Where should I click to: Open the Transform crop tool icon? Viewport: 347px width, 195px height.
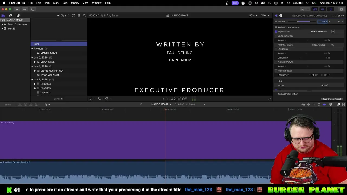click(x=91, y=99)
